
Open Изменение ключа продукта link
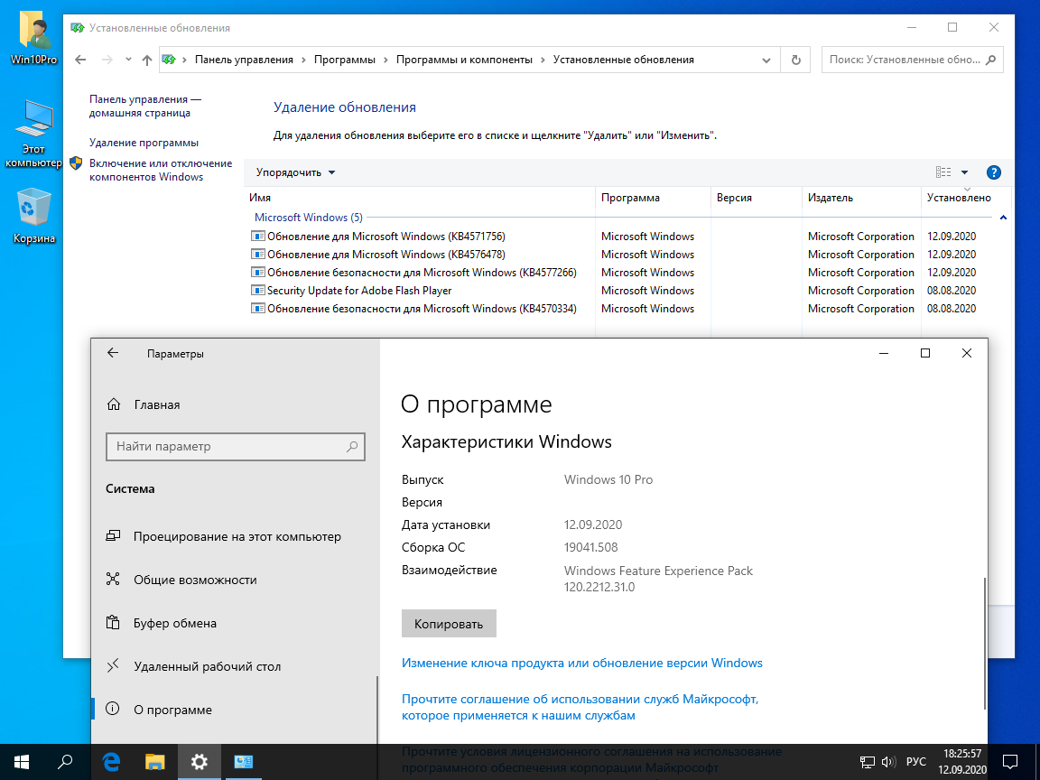582,663
